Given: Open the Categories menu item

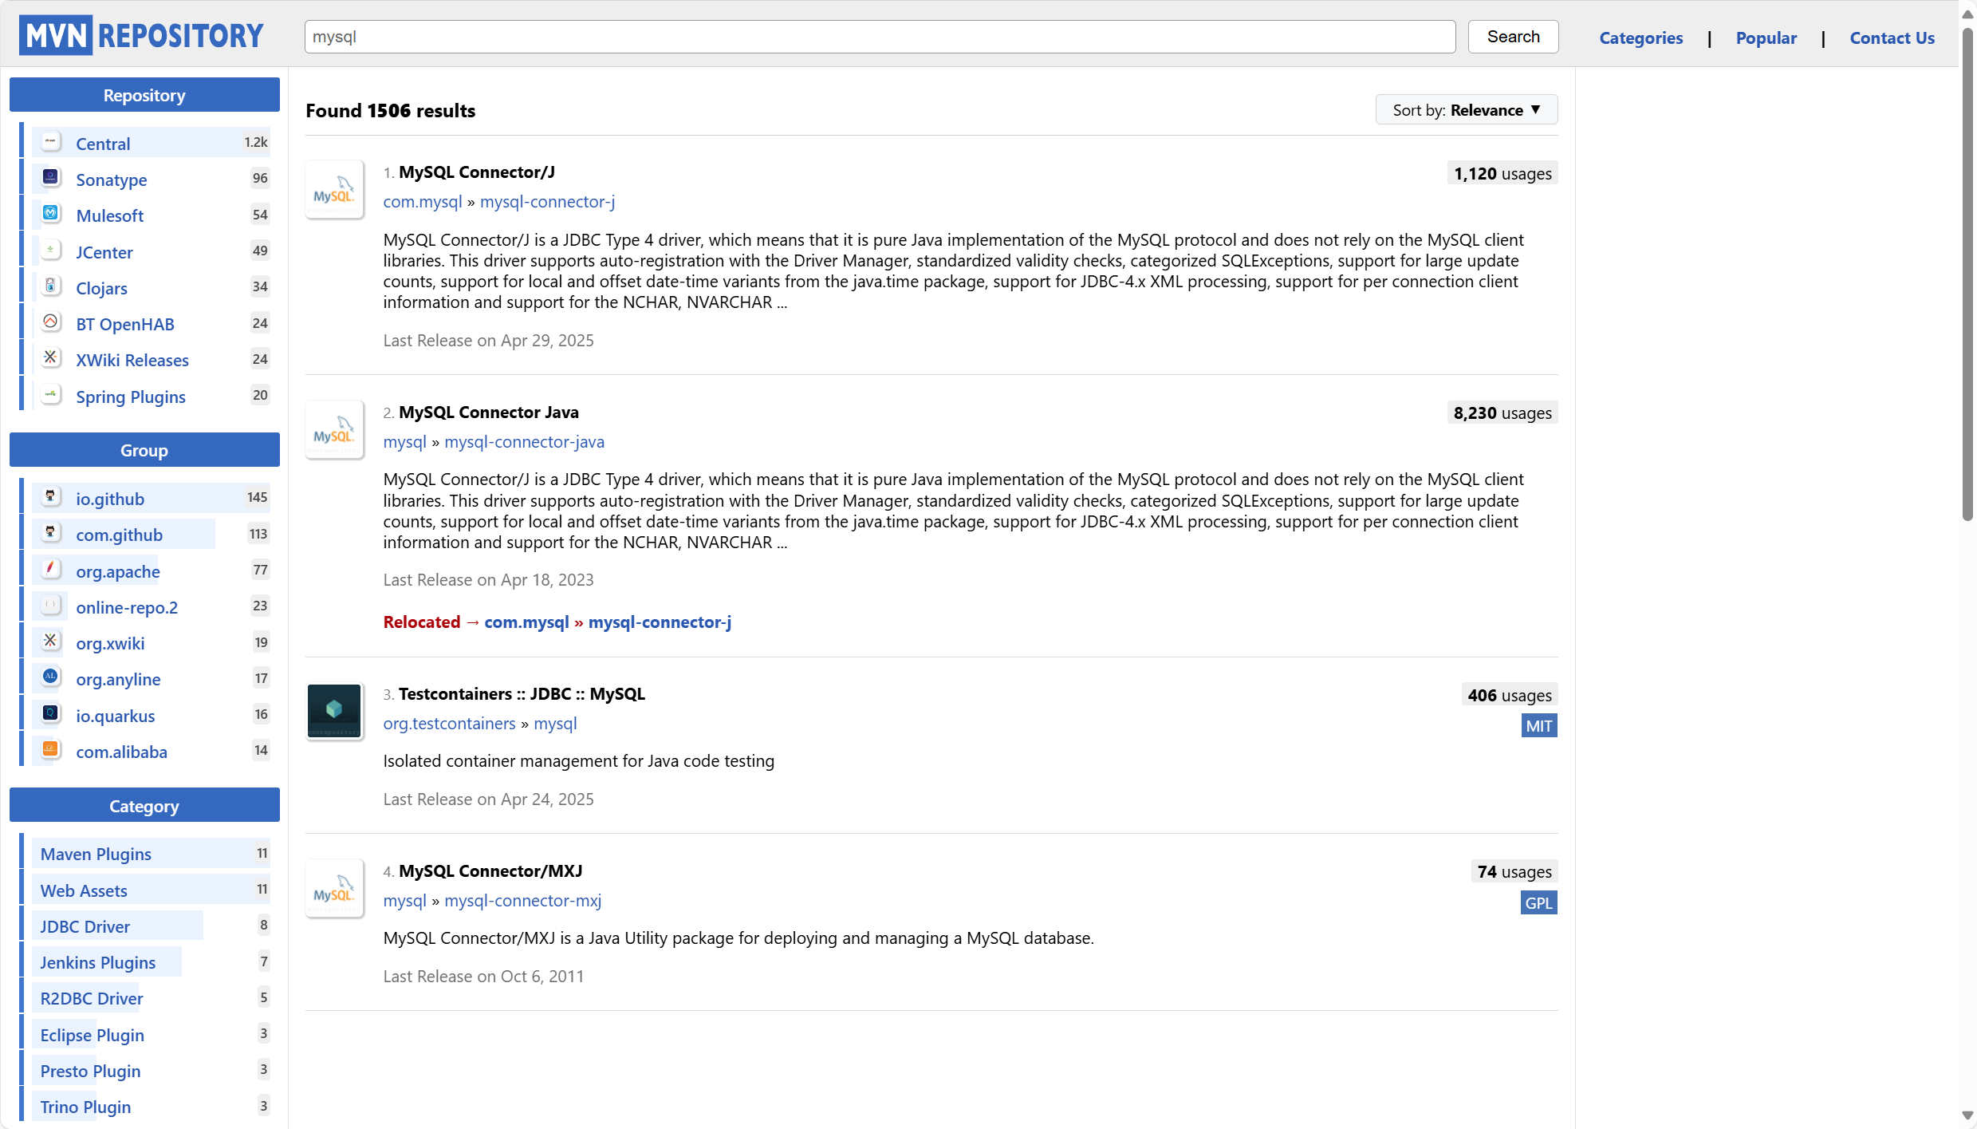Looking at the screenshot, I should [x=1640, y=38].
